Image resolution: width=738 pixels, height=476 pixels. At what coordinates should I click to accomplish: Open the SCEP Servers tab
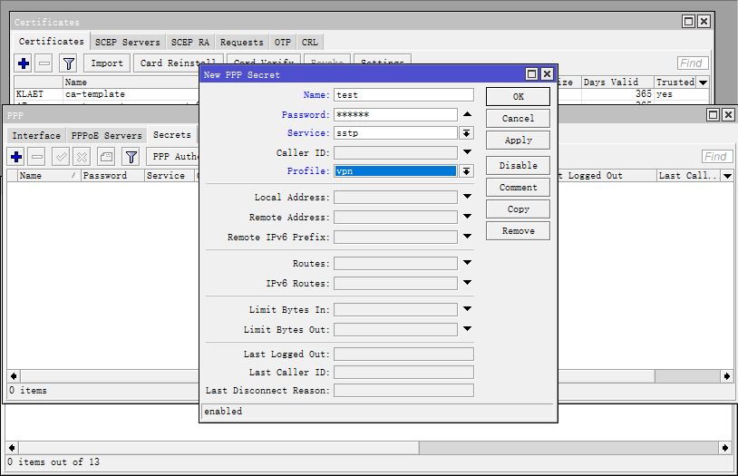coord(128,42)
